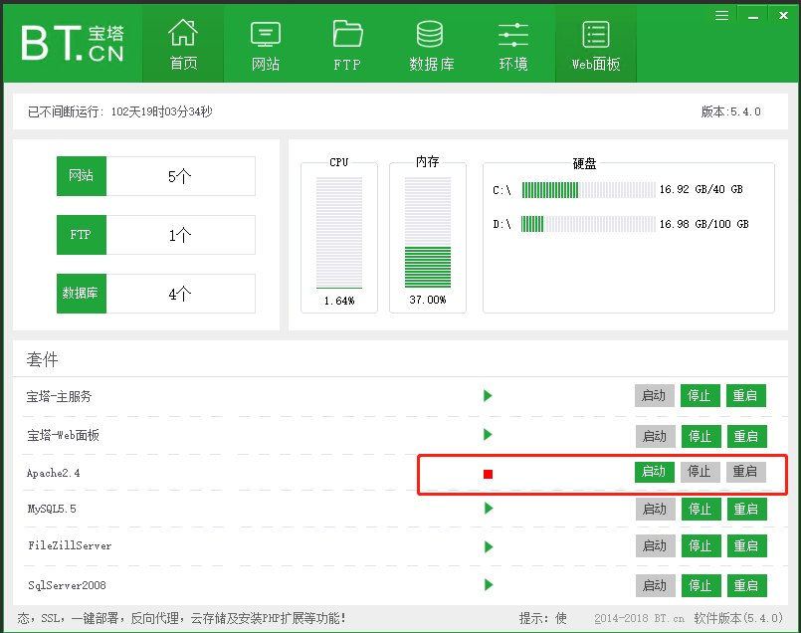Click running status arrow for 宝塔-主服务
Viewport: 801px width, 633px height.
click(x=488, y=395)
